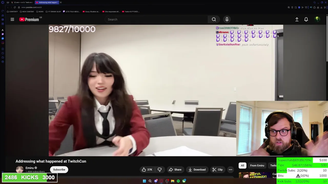
Task: Subscribe to the Emiru channel
Action: click(x=59, y=170)
